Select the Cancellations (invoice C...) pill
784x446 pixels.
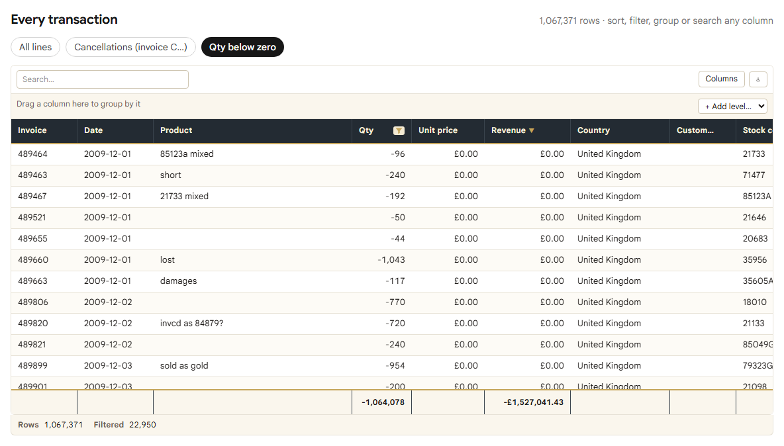pyautogui.click(x=130, y=47)
